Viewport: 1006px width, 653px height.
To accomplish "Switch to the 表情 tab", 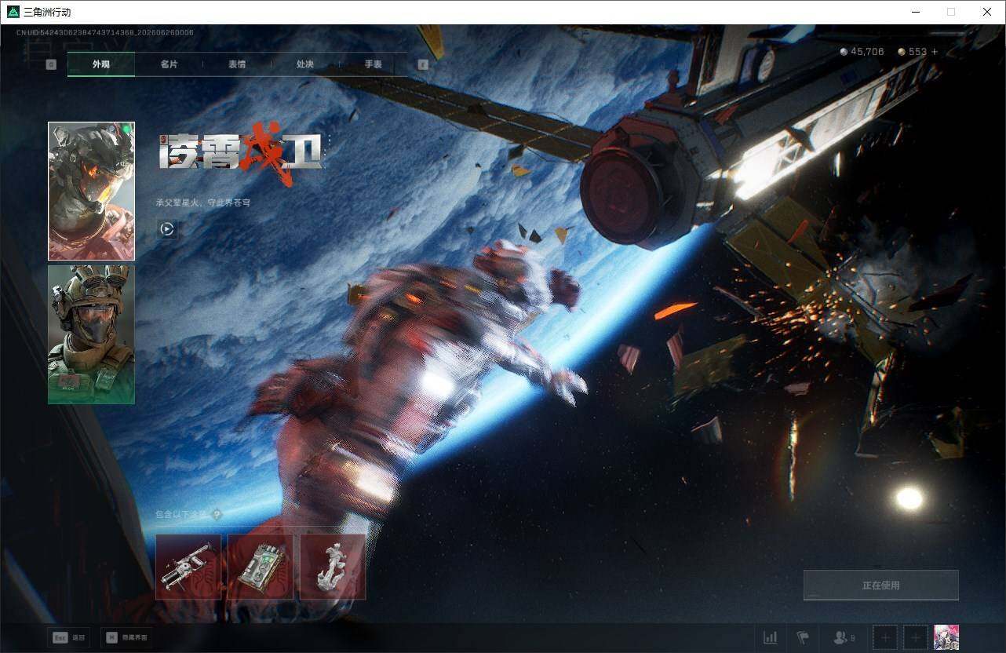I will (x=237, y=64).
